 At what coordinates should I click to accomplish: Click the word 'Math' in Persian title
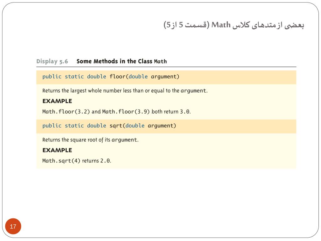click(221, 25)
